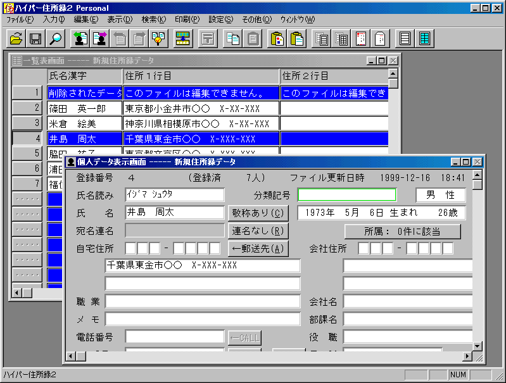The height and width of the screenshot is (383, 506).
Task: Click the stacked list pages toolbar icon
Action: tap(322, 39)
